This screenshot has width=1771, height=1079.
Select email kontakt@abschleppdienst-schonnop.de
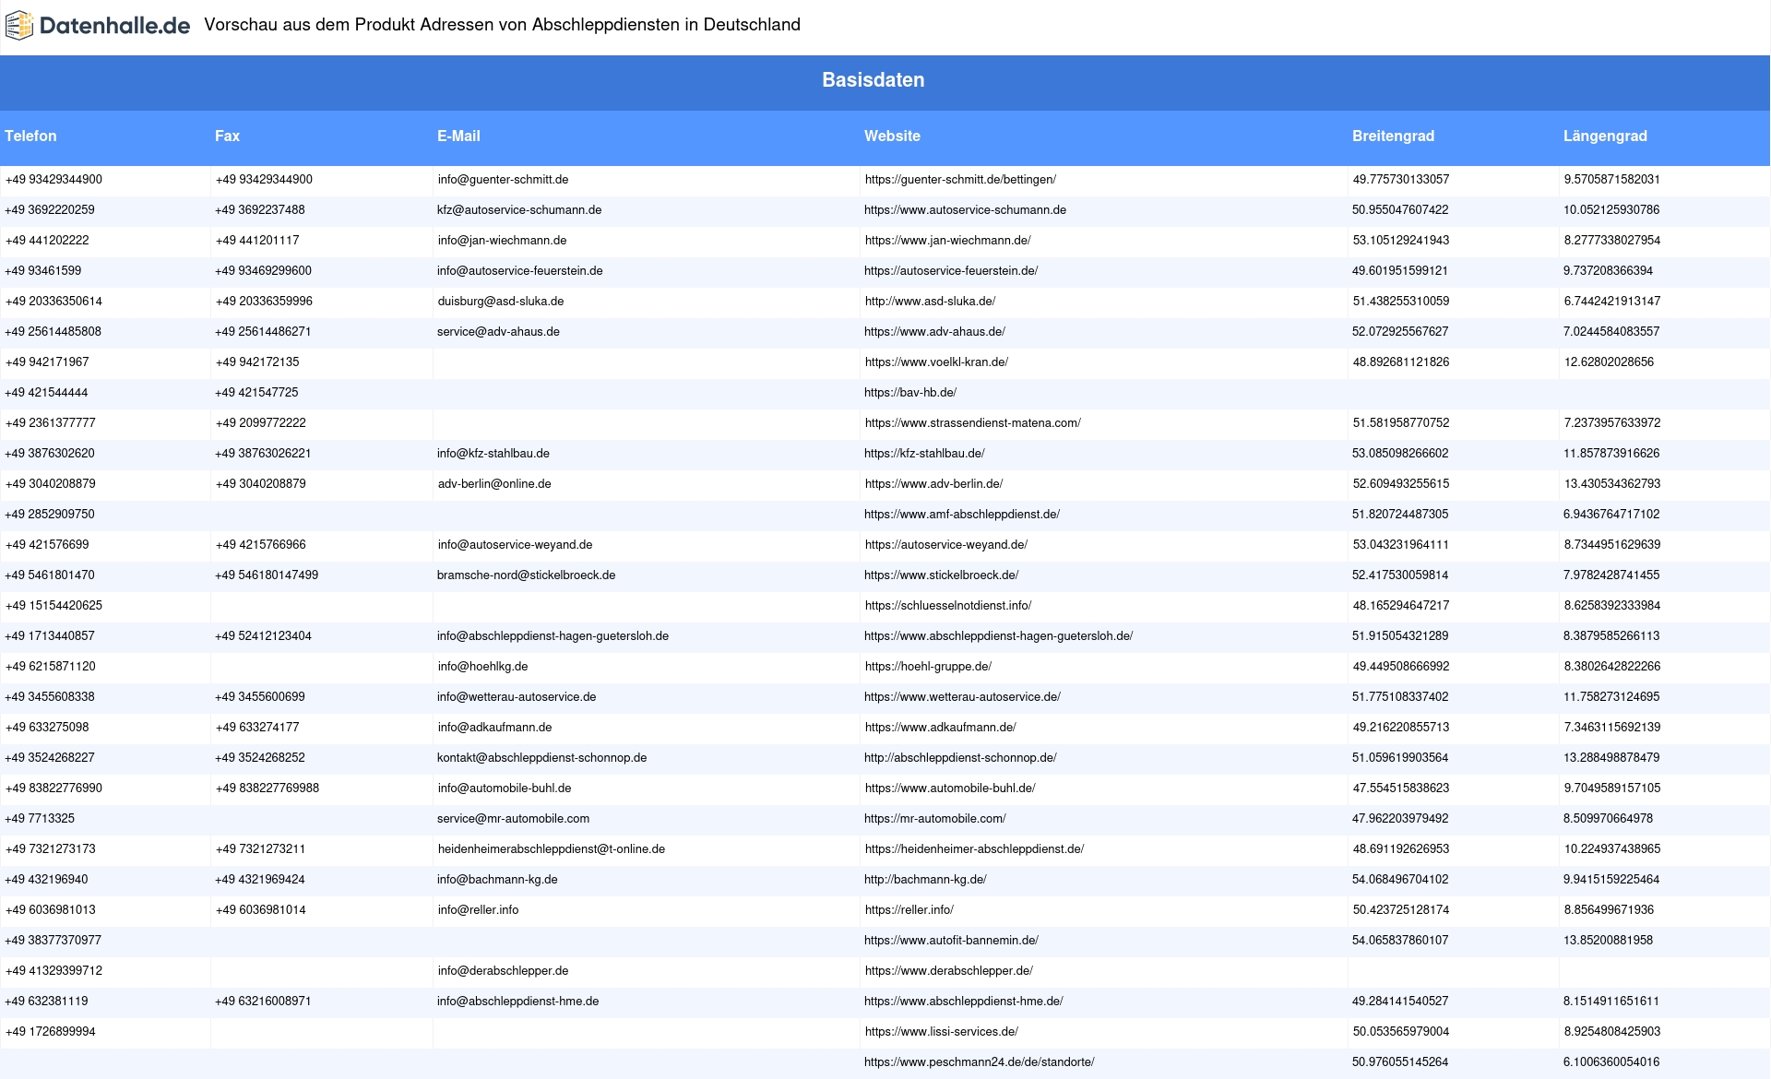pos(541,758)
